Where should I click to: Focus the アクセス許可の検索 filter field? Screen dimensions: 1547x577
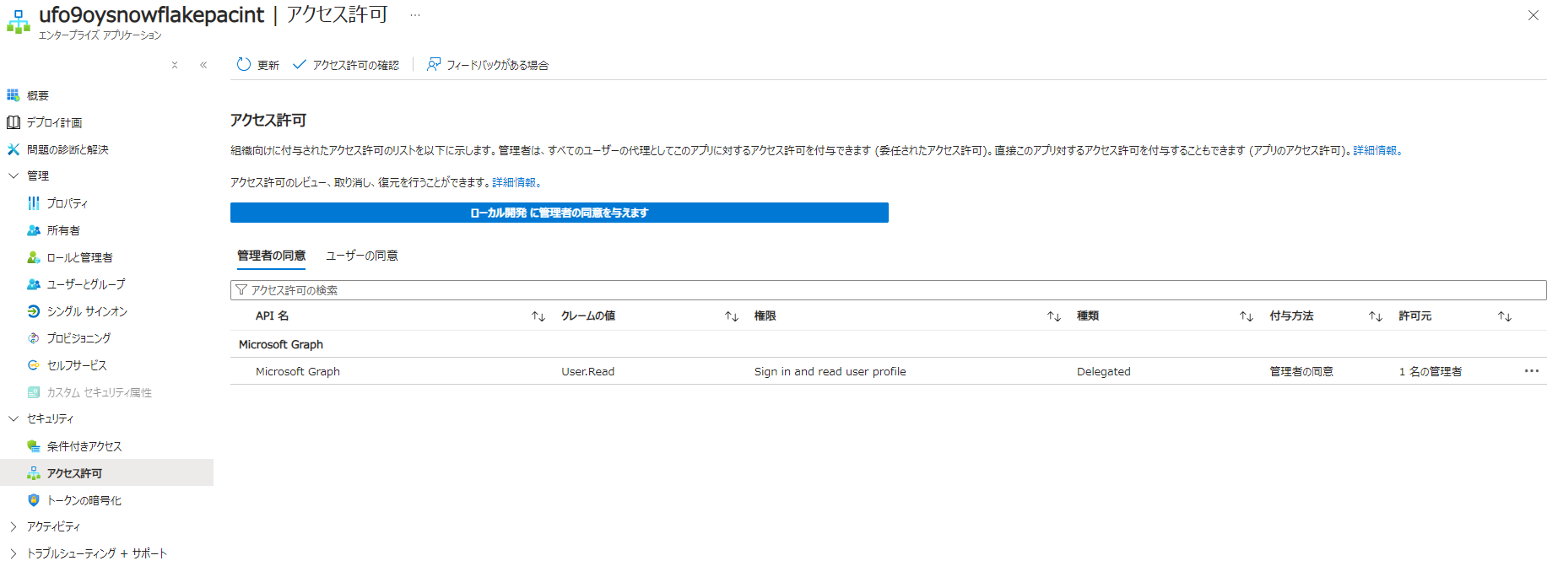(888, 290)
